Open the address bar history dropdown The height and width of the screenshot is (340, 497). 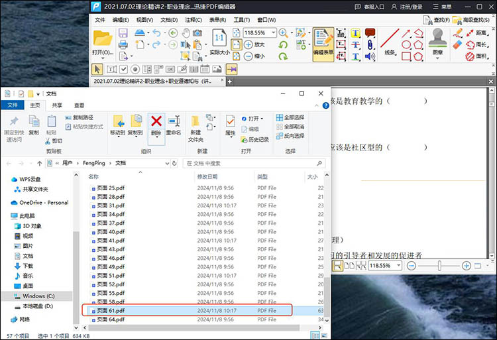click(168, 163)
